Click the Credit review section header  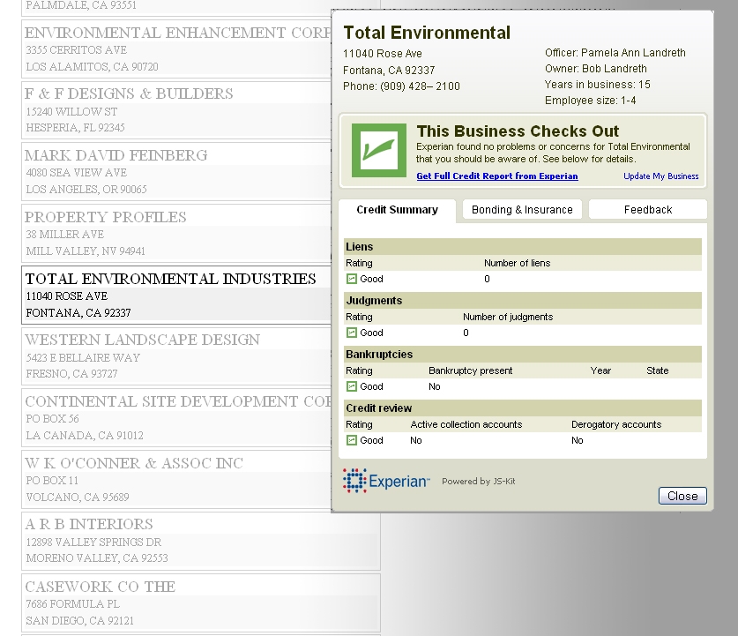(x=523, y=408)
